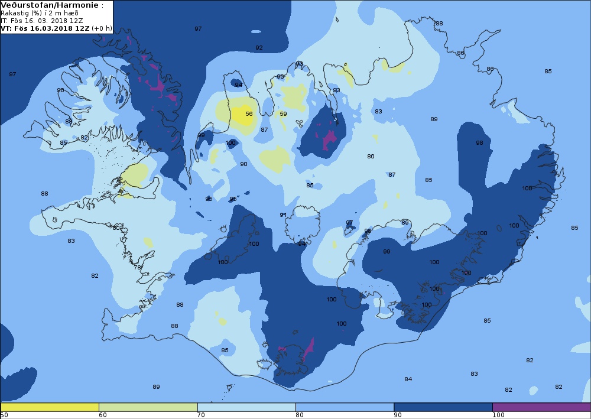Click the '92' humidity value on the map

(259, 47)
